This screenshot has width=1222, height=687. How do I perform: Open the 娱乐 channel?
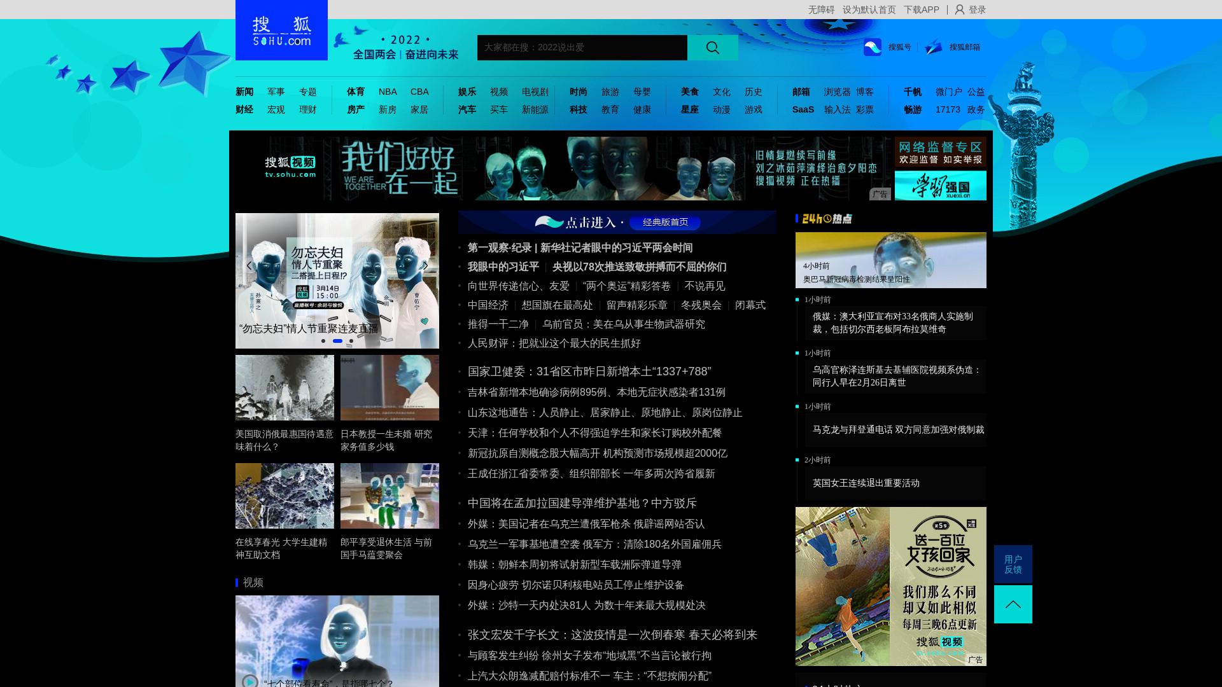coord(467,92)
